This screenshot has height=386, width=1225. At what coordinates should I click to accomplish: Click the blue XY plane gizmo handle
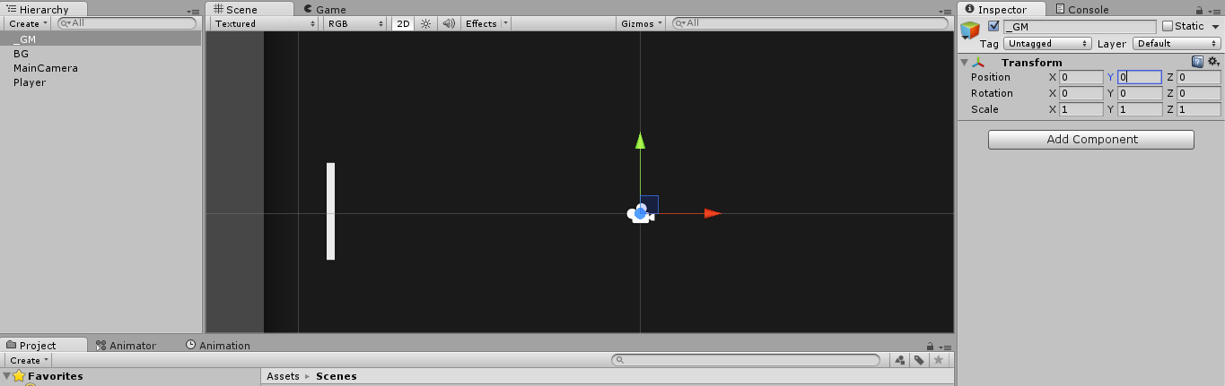651,203
